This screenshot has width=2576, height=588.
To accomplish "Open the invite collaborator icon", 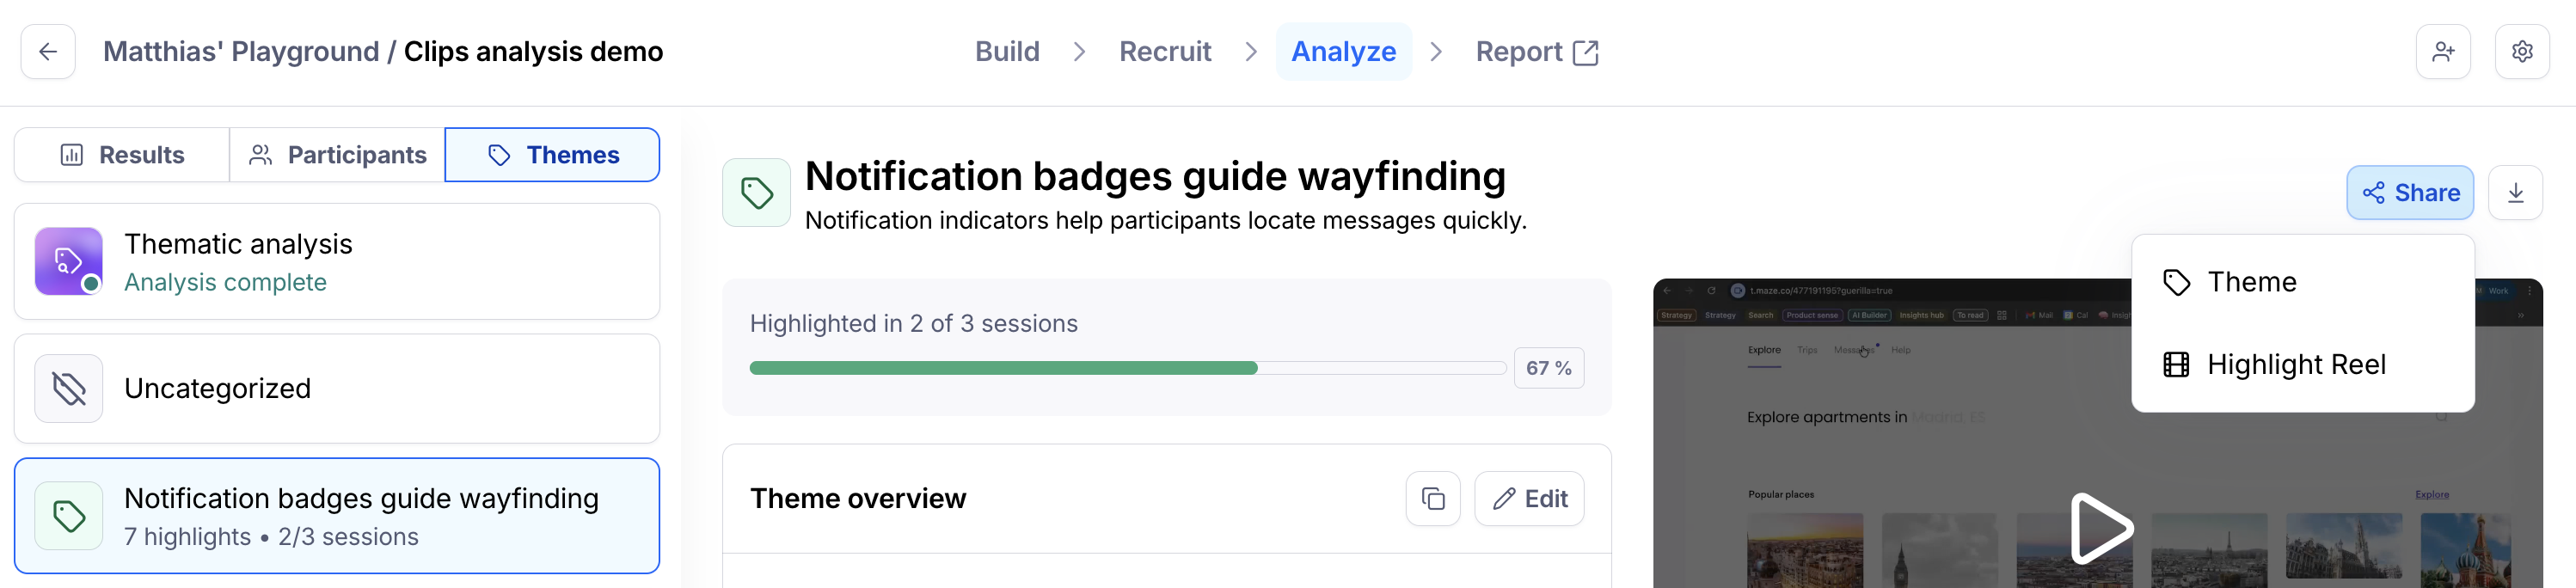I will tap(2443, 51).
